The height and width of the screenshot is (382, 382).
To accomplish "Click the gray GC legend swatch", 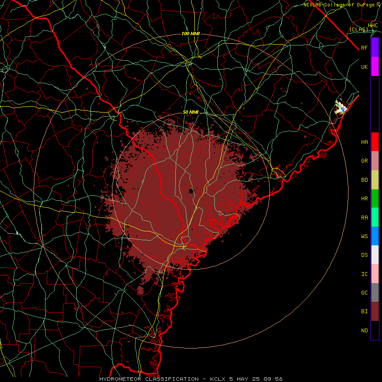I will tap(375, 292).
